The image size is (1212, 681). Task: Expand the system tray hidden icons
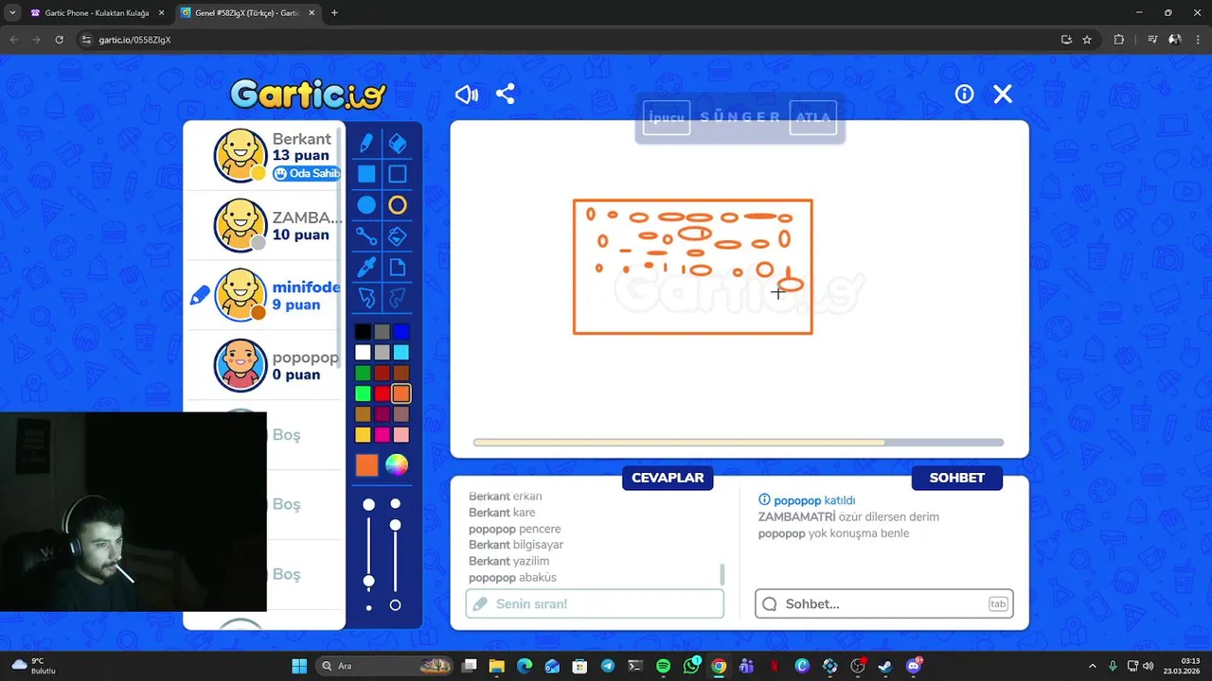pos(1092,666)
